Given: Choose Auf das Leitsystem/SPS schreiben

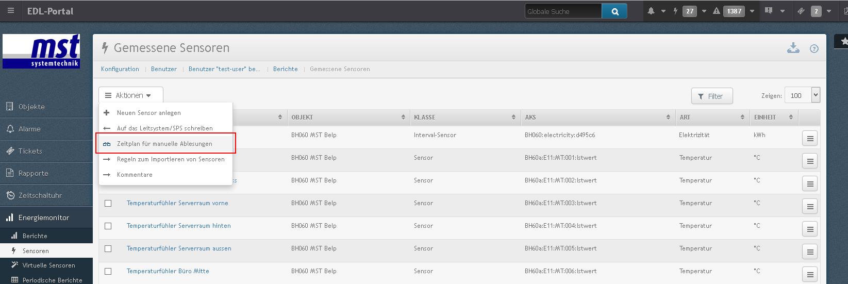Looking at the screenshot, I should (165, 128).
